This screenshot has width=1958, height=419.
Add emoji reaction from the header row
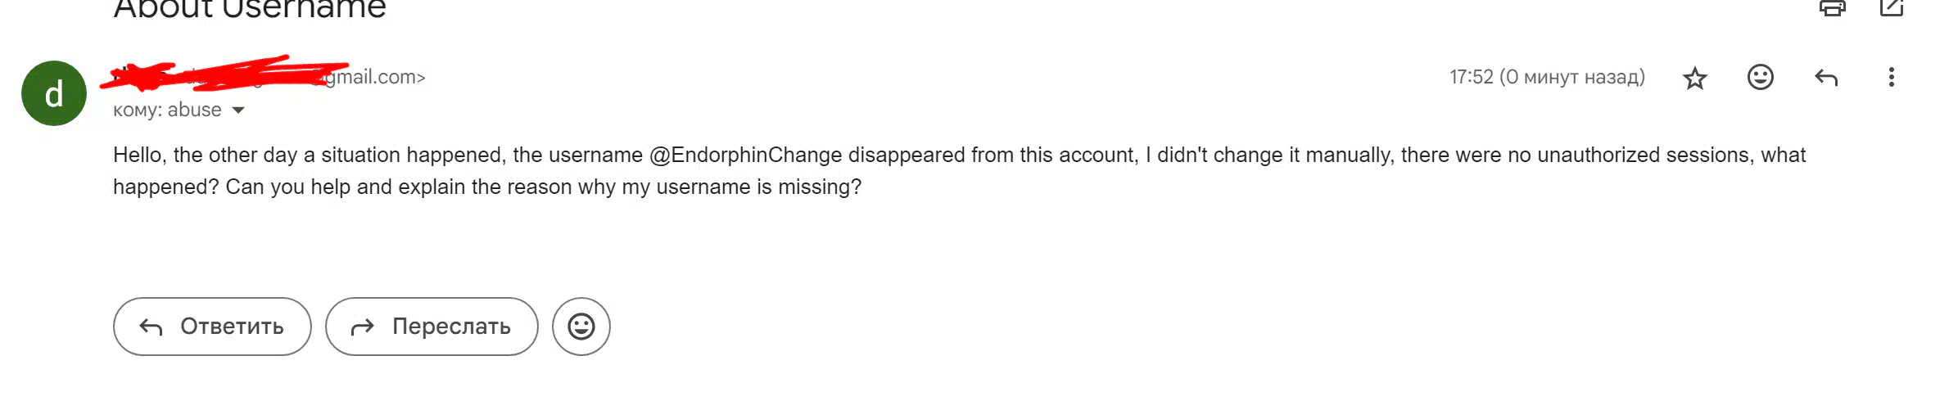pyautogui.click(x=1761, y=77)
